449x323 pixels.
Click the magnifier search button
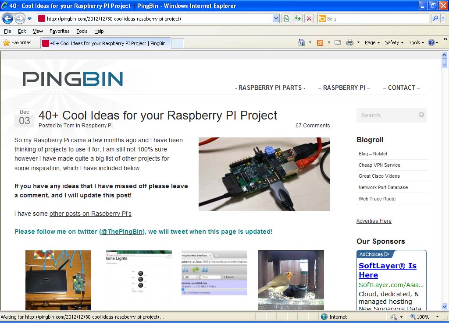[435, 18]
